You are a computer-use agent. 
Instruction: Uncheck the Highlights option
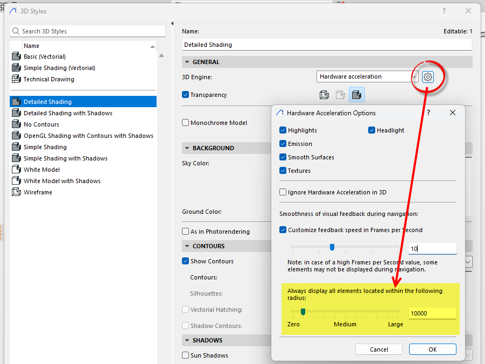coord(283,130)
